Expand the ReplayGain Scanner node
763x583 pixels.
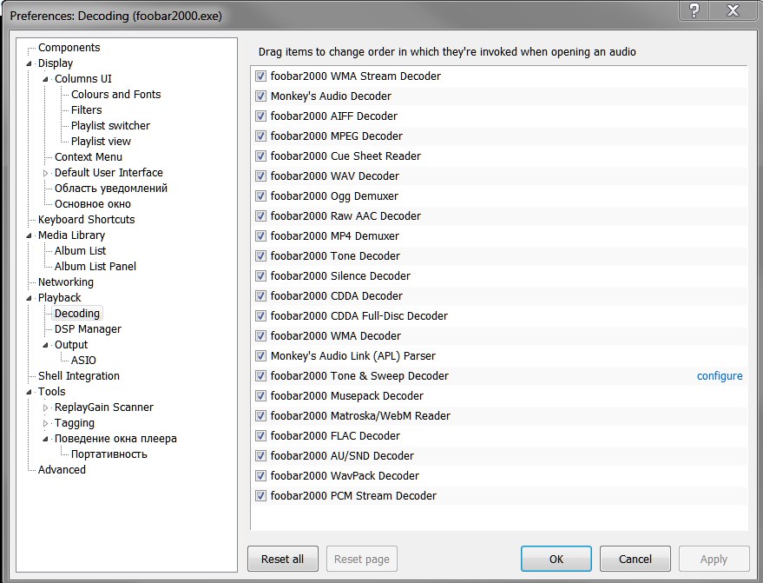tap(46, 407)
